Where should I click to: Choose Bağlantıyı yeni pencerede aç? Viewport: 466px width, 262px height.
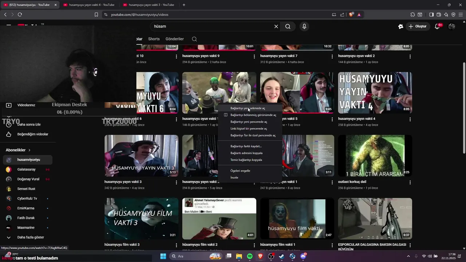pyautogui.click(x=250, y=122)
